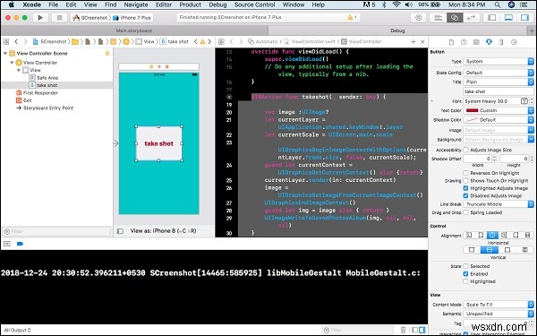Image resolution: width=537 pixels, height=336 pixels.
Task: Close the assistant editor pane
Action: click(422, 41)
